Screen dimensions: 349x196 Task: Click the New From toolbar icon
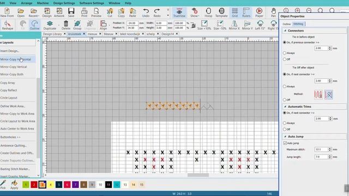coord(7,13)
